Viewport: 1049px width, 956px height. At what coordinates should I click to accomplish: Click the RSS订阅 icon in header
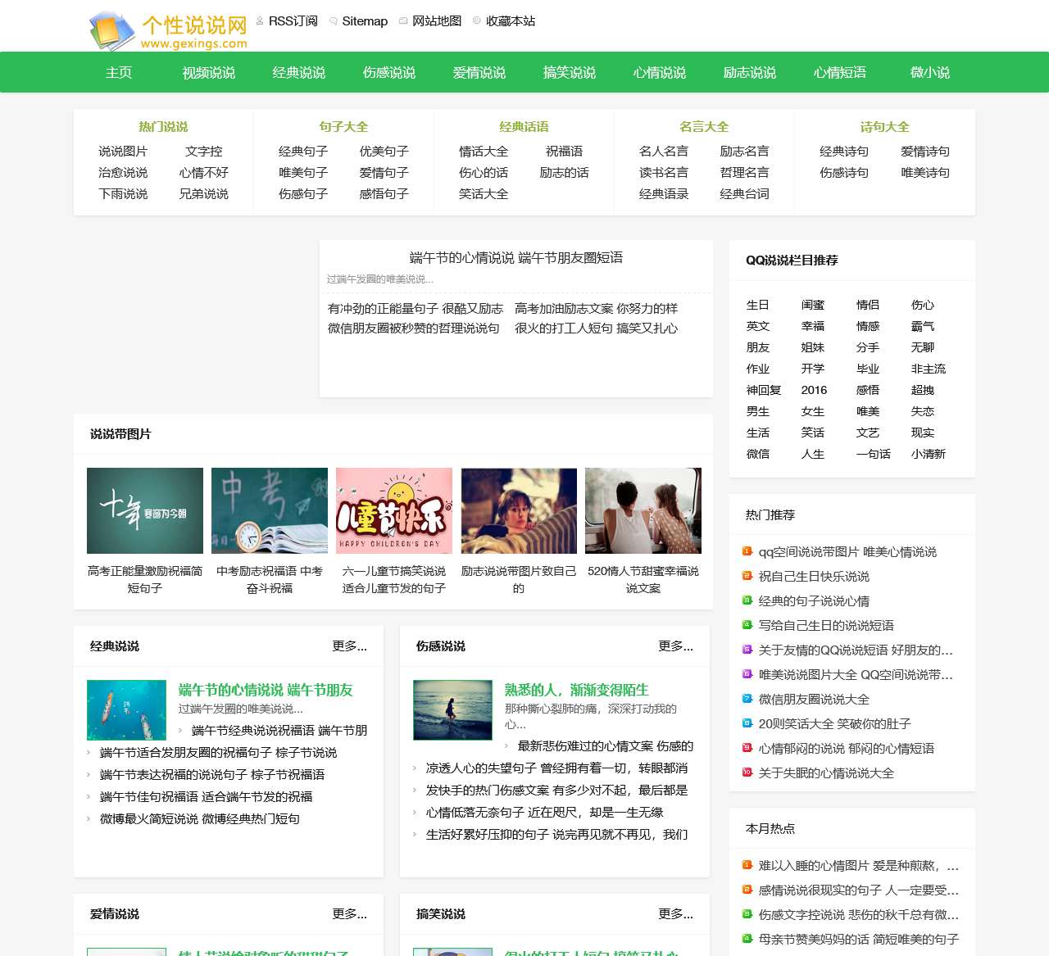[260, 20]
